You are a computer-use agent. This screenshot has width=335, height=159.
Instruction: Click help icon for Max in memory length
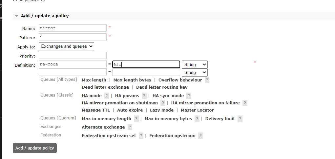tap(136, 119)
